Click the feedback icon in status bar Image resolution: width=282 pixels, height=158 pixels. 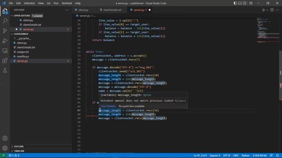point(271,155)
